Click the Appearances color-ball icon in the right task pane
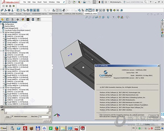Viewport: 164px width, 131px height. click(162, 33)
